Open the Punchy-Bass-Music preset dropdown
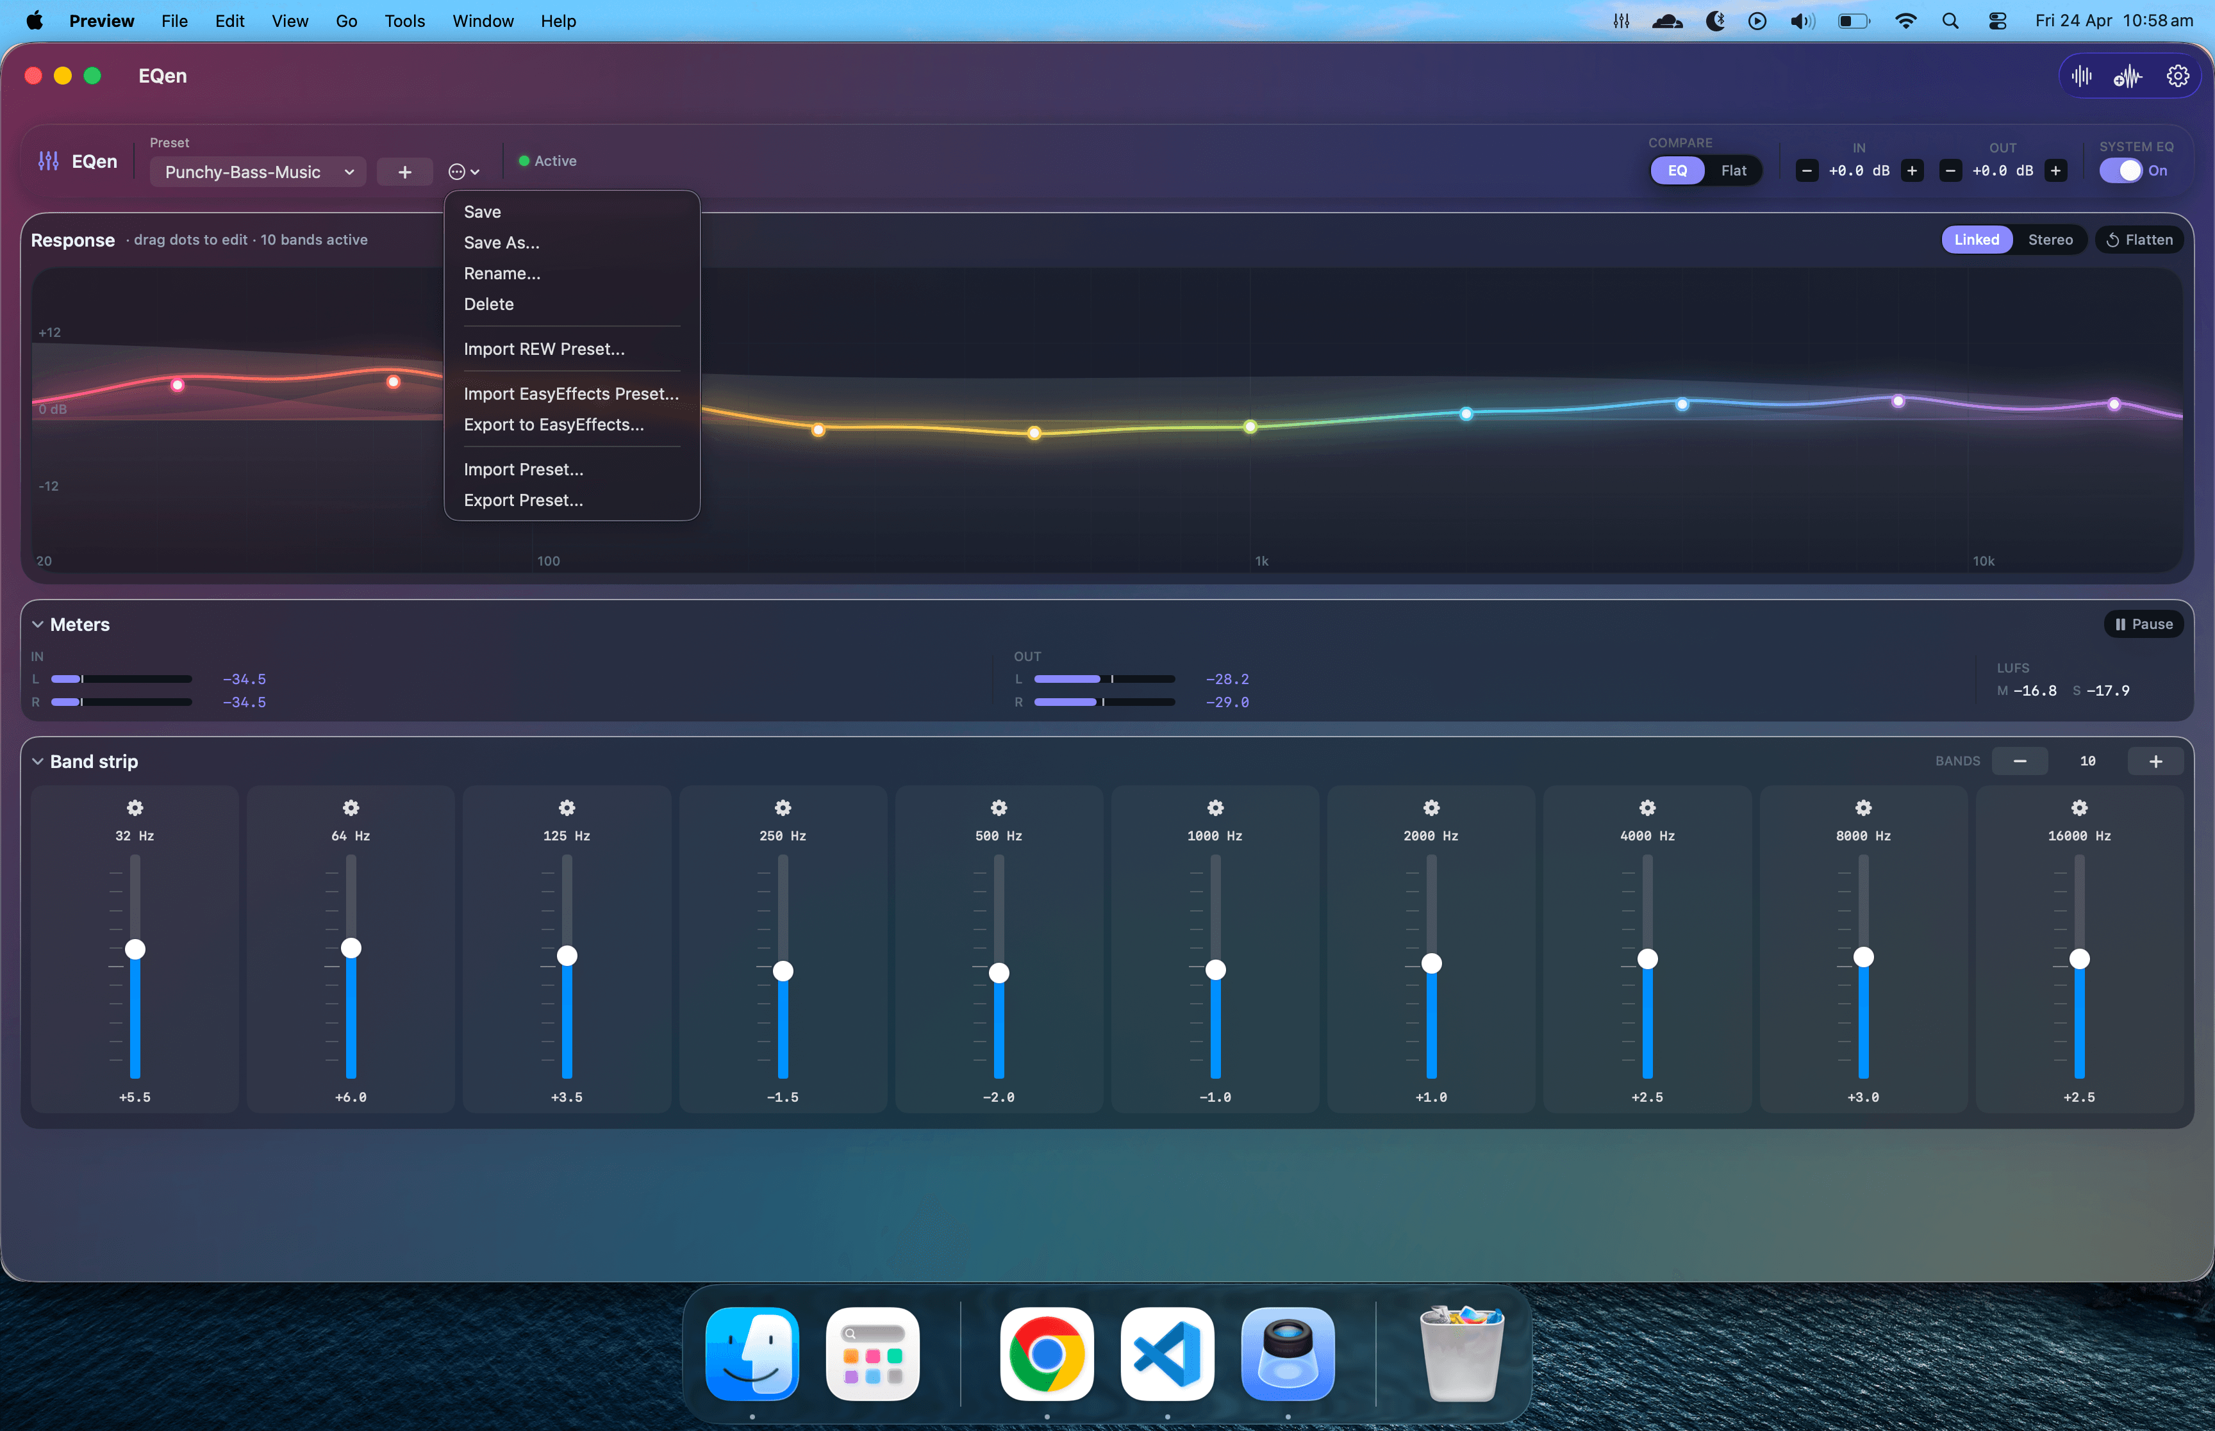 pyautogui.click(x=258, y=172)
